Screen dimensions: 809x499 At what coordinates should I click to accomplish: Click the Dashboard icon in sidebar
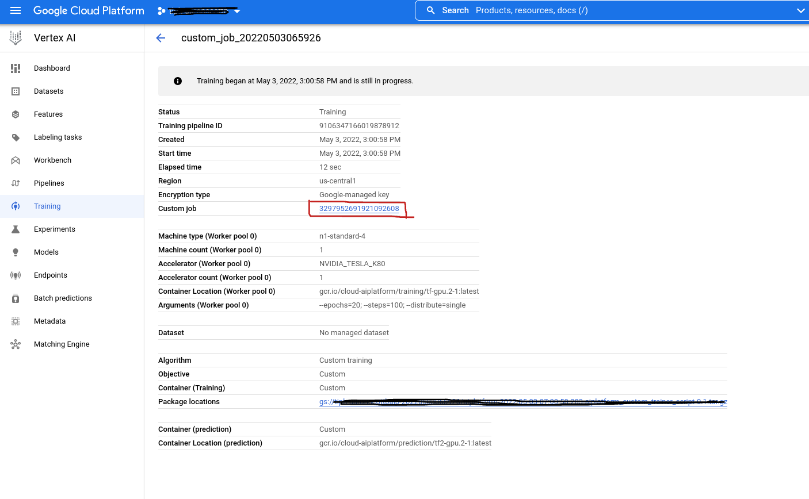coord(16,68)
